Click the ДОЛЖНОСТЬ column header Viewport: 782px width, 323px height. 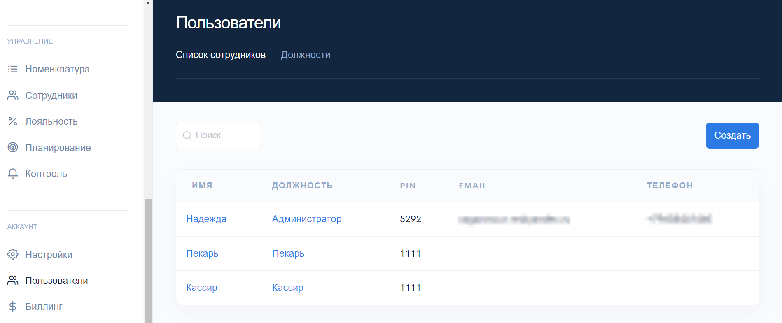[302, 186]
